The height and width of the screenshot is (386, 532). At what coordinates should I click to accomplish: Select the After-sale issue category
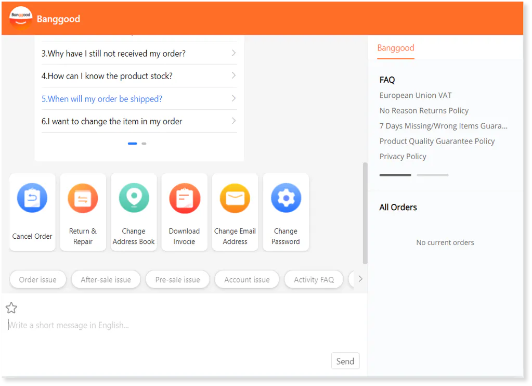[106, 280]
